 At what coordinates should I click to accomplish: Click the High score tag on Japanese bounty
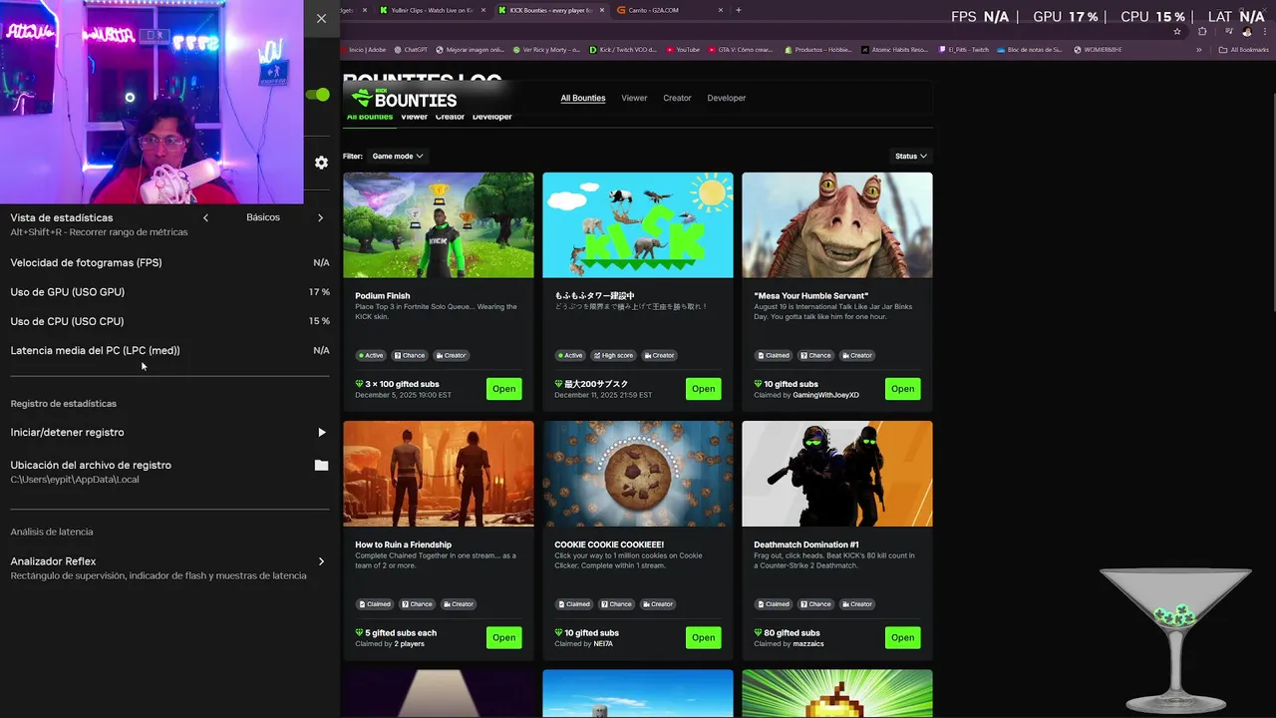pos(614,355)
